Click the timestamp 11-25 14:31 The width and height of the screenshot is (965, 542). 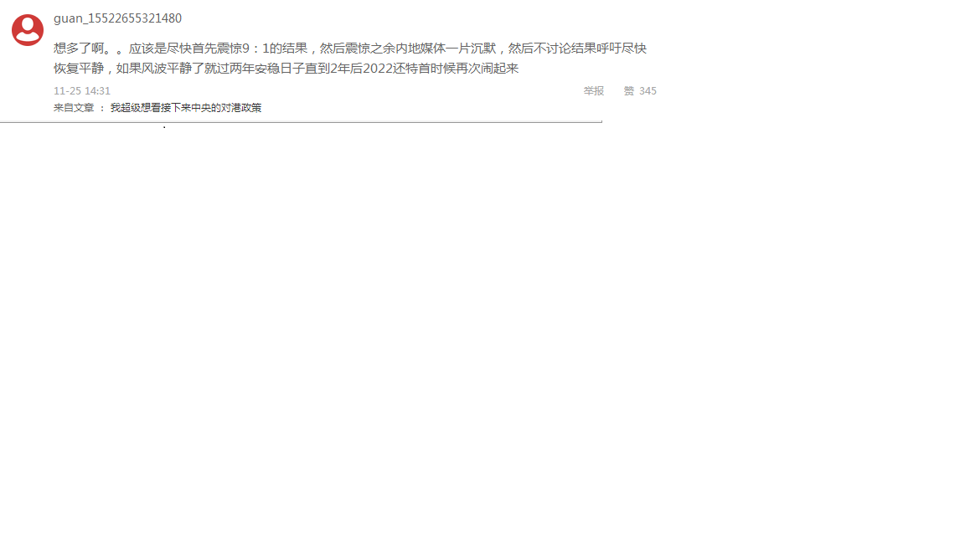82,91
